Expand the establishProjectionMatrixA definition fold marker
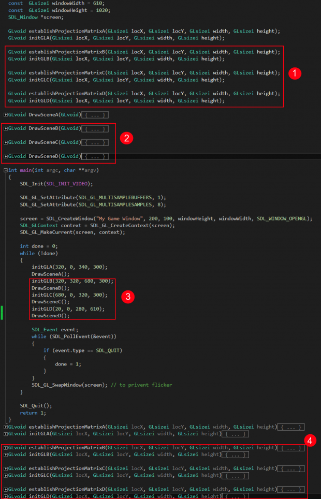 pyautogui.click(x=6, y=427)
